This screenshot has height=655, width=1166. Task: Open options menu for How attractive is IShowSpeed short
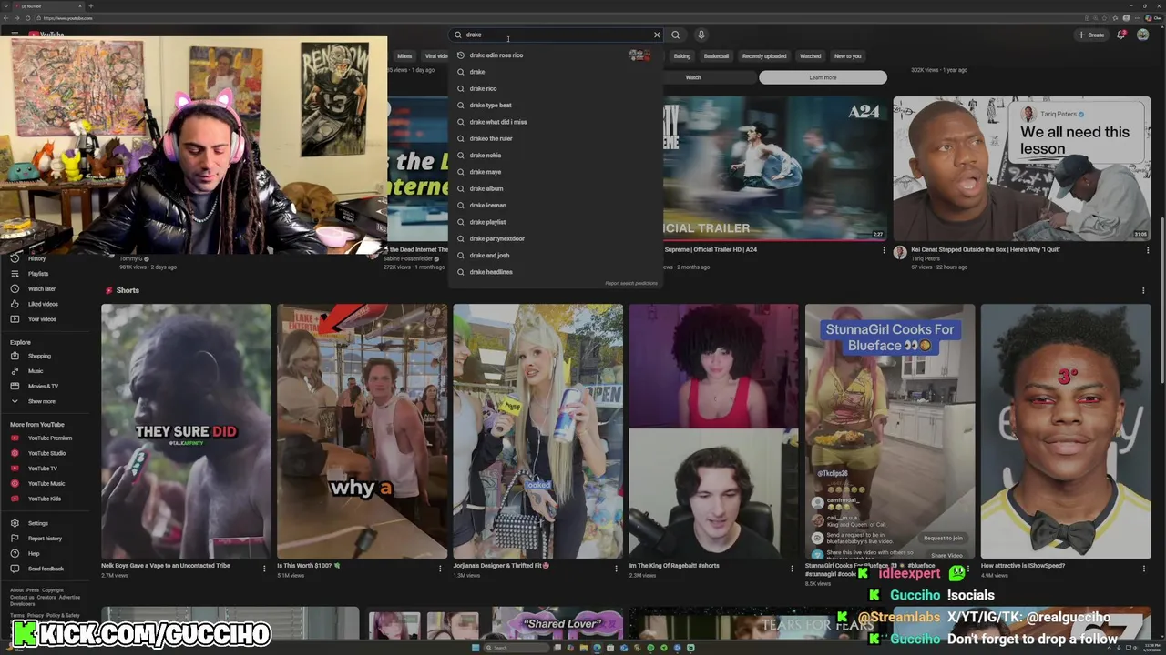tap(1143, 569)
